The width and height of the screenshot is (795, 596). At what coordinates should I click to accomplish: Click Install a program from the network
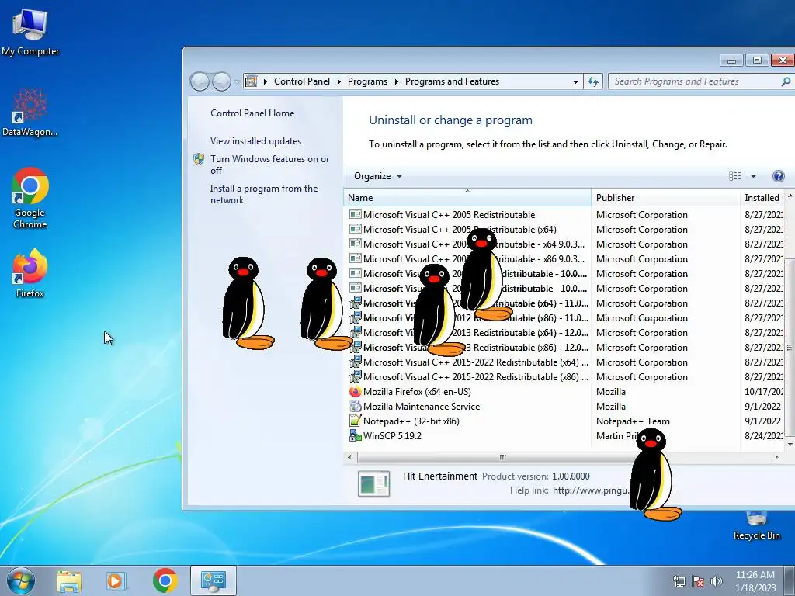pyautogui.click(x=264, y=194)
